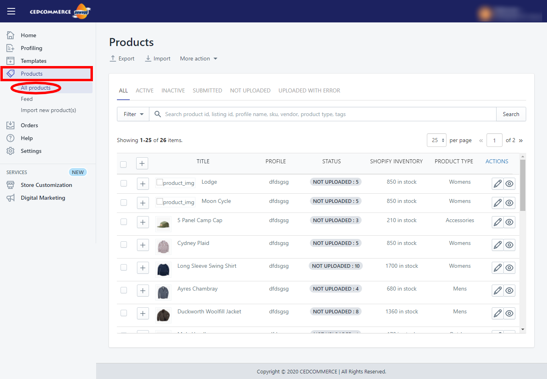Click the Import button

pos(158,58)
